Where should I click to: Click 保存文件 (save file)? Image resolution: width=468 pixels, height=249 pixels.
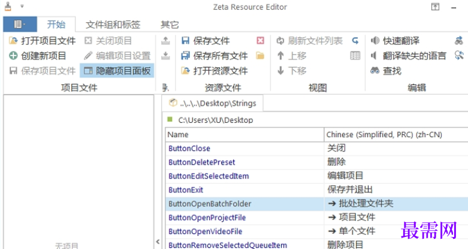[206, 41]
